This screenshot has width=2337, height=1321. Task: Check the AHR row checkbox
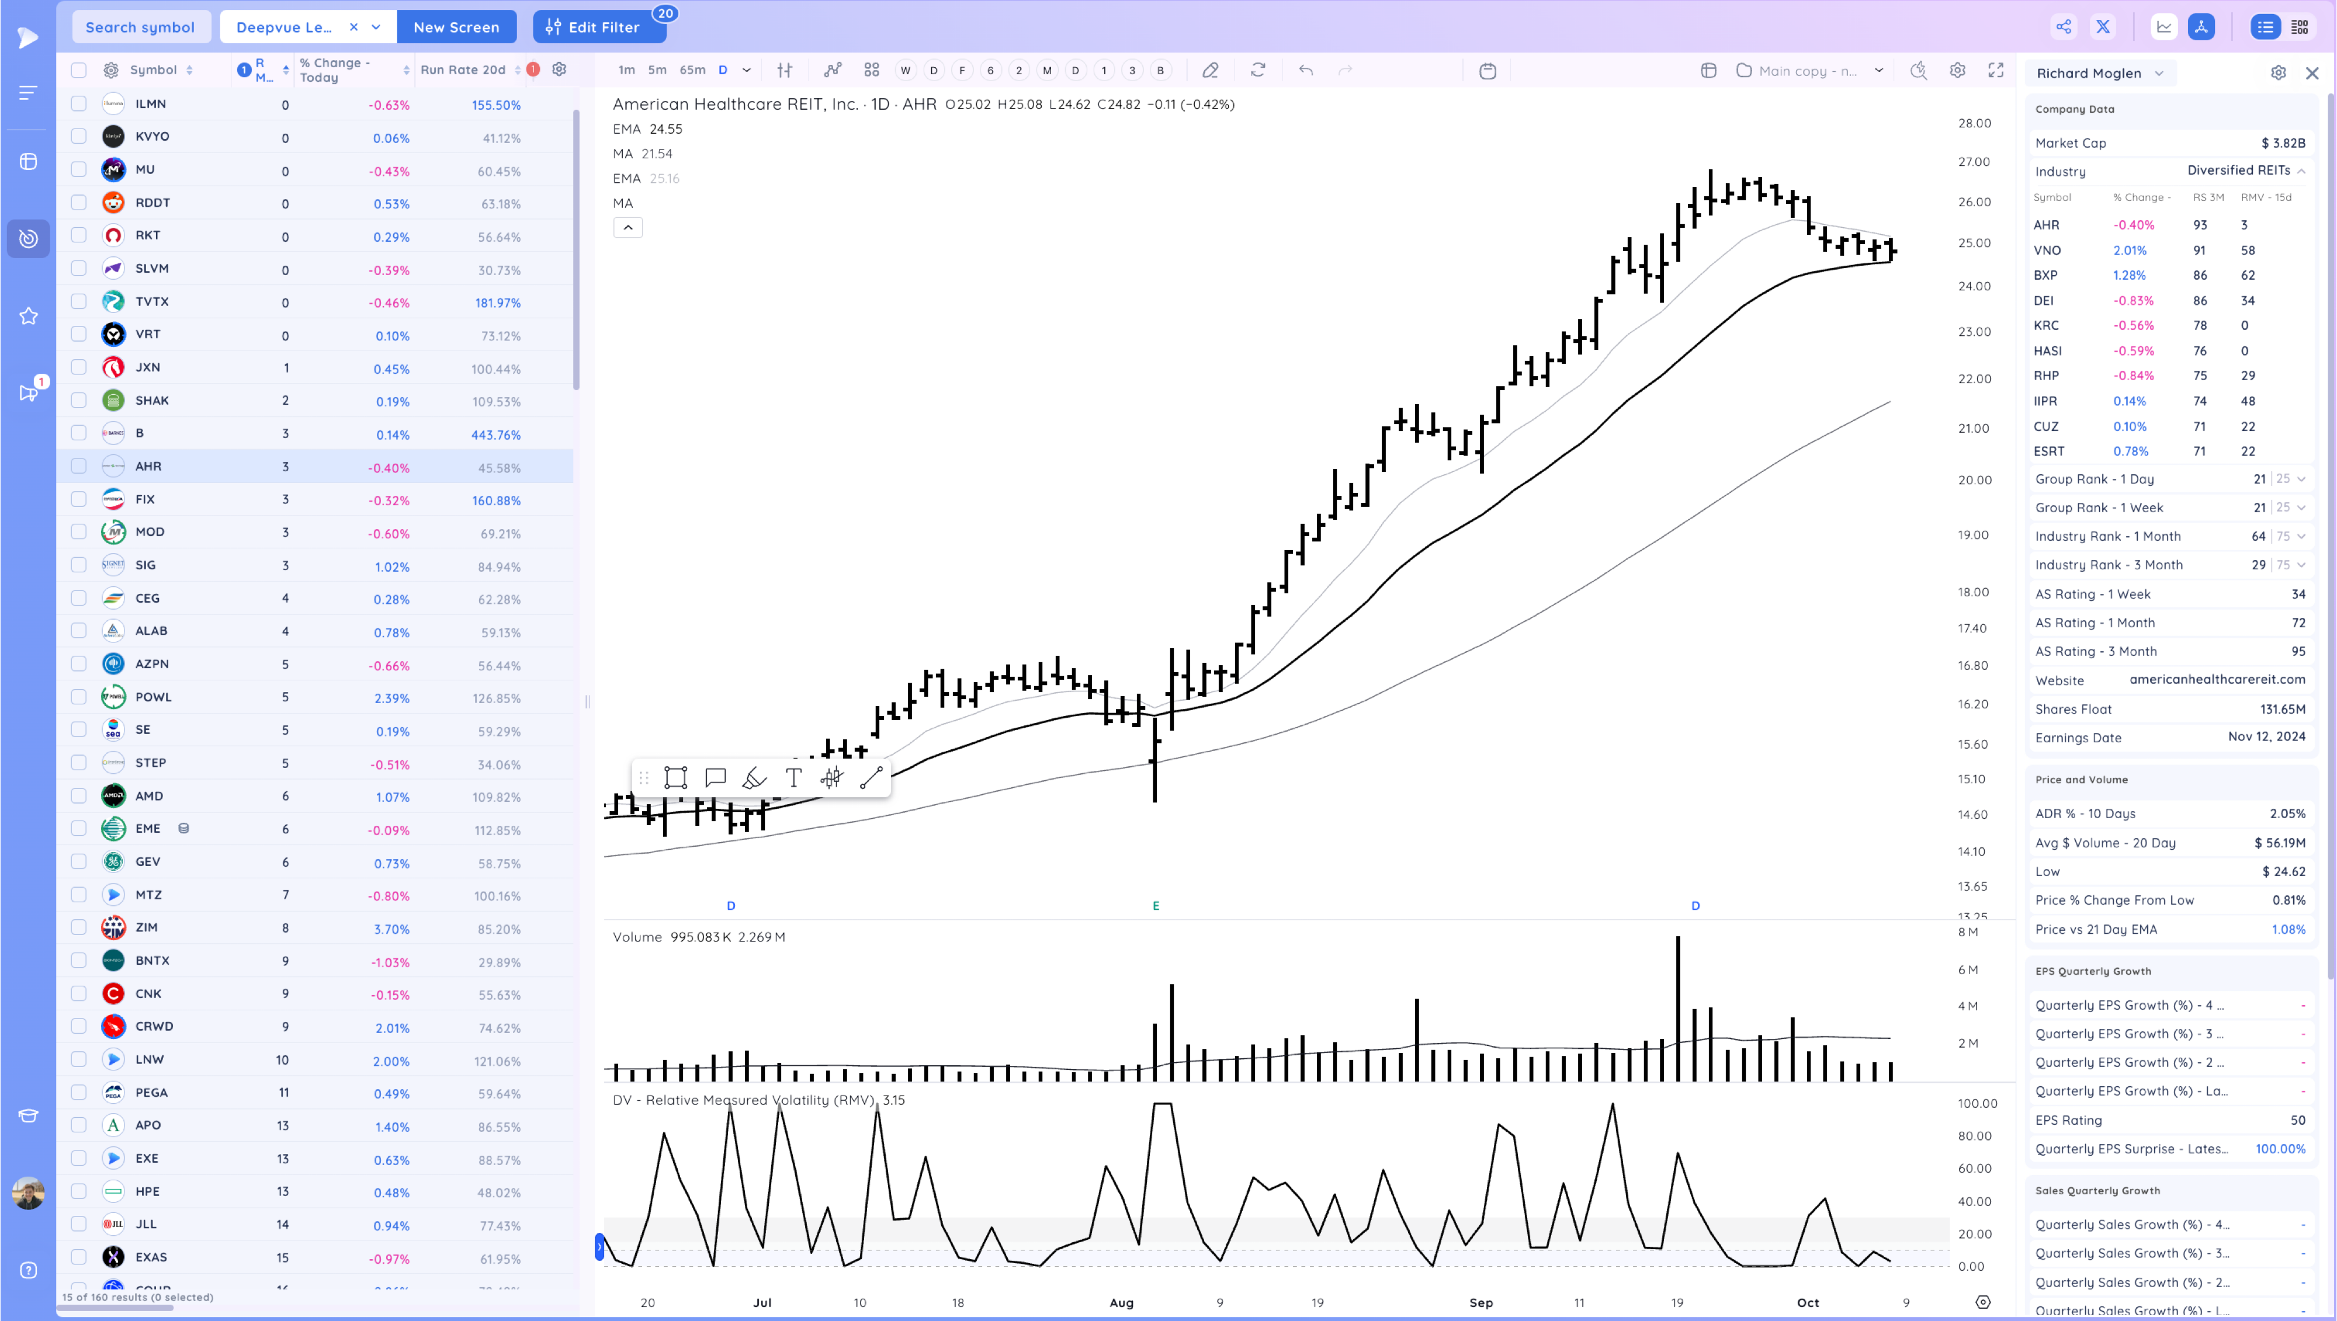[x=79, y=467]
